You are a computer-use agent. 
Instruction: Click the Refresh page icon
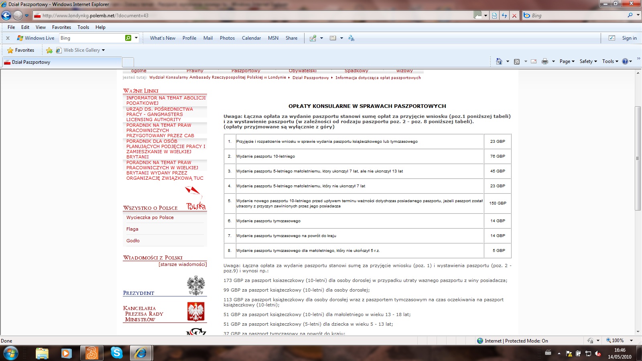tap(504, 16)
